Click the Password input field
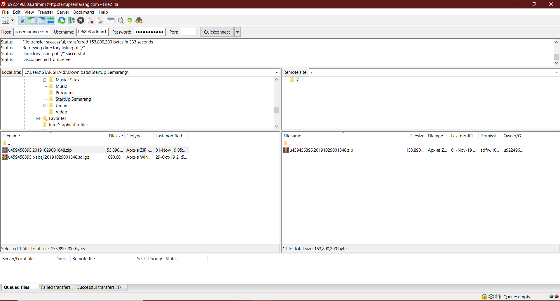Viewport: 560px width, 301px height. coord(150,32)
